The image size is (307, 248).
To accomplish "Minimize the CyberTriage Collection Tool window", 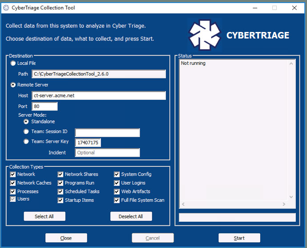I will (x=255, y=8).
